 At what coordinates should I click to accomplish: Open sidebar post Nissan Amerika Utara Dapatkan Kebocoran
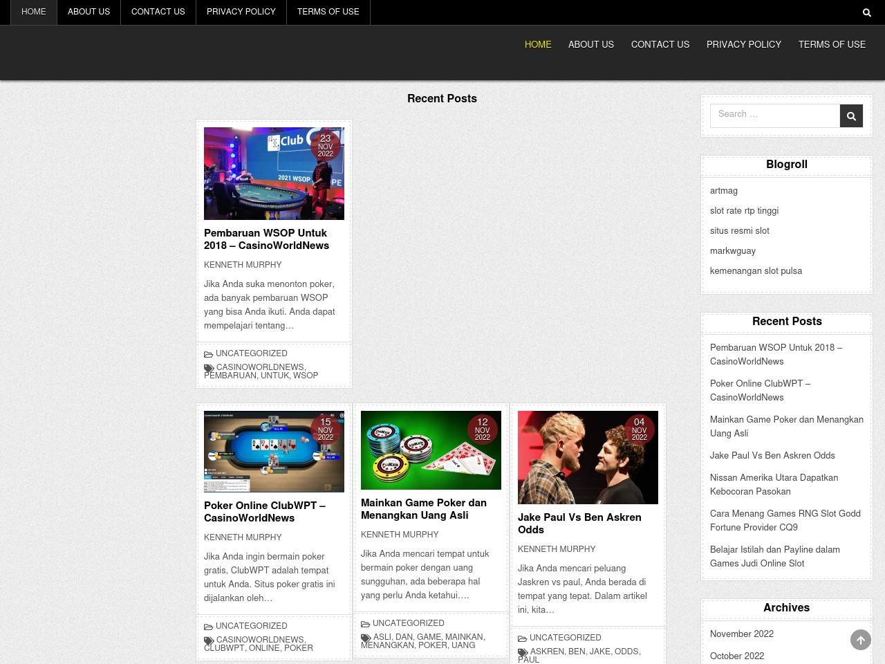[774, 485]
